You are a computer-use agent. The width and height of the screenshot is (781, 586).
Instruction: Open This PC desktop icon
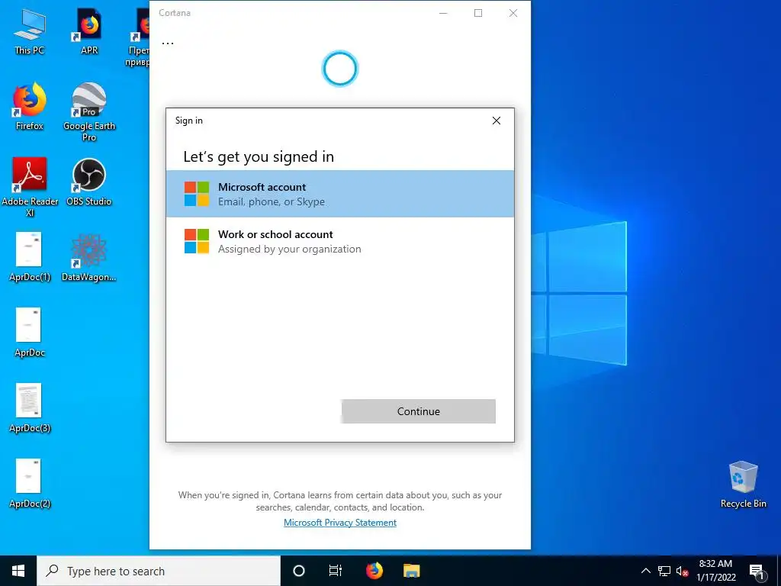(x=30, y=32)
